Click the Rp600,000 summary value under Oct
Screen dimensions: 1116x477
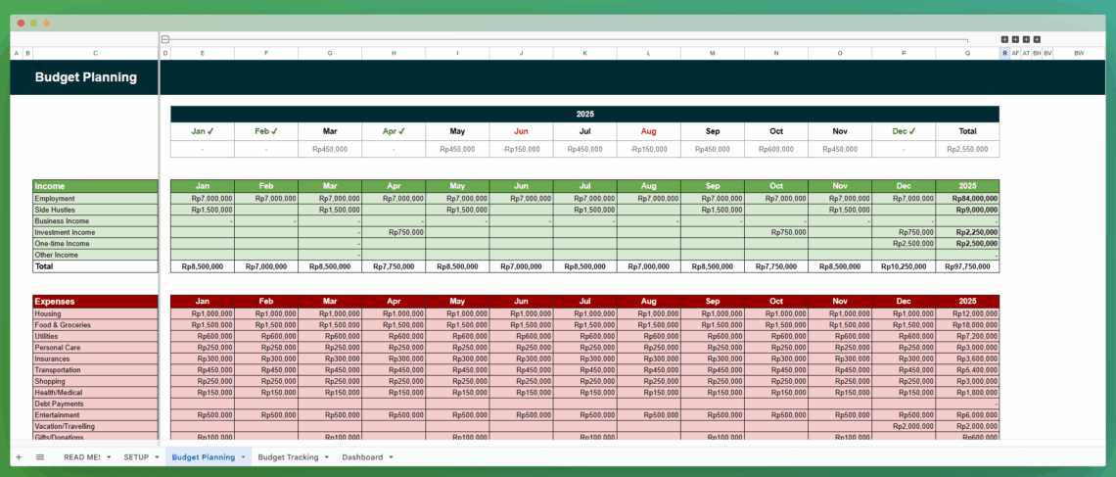tap(776, 150)
